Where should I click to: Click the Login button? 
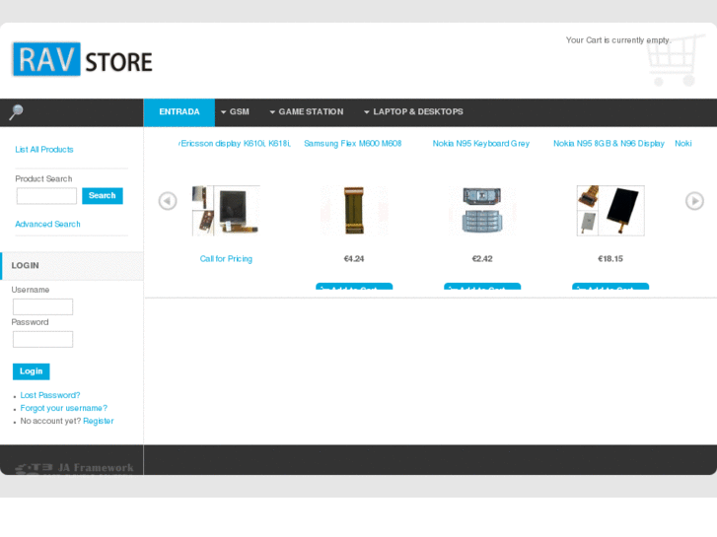pyautogui.click(x=32, y=371)
